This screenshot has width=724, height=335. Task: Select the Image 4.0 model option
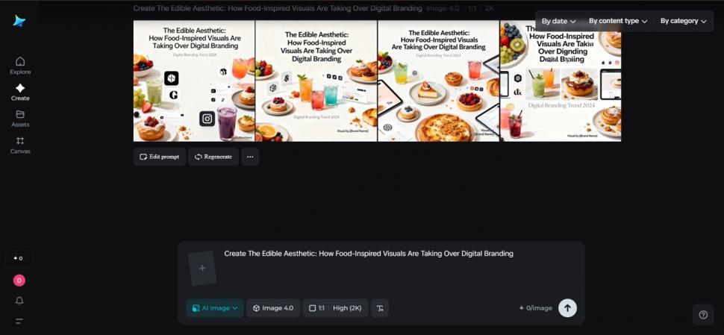[x=273, y=308]
